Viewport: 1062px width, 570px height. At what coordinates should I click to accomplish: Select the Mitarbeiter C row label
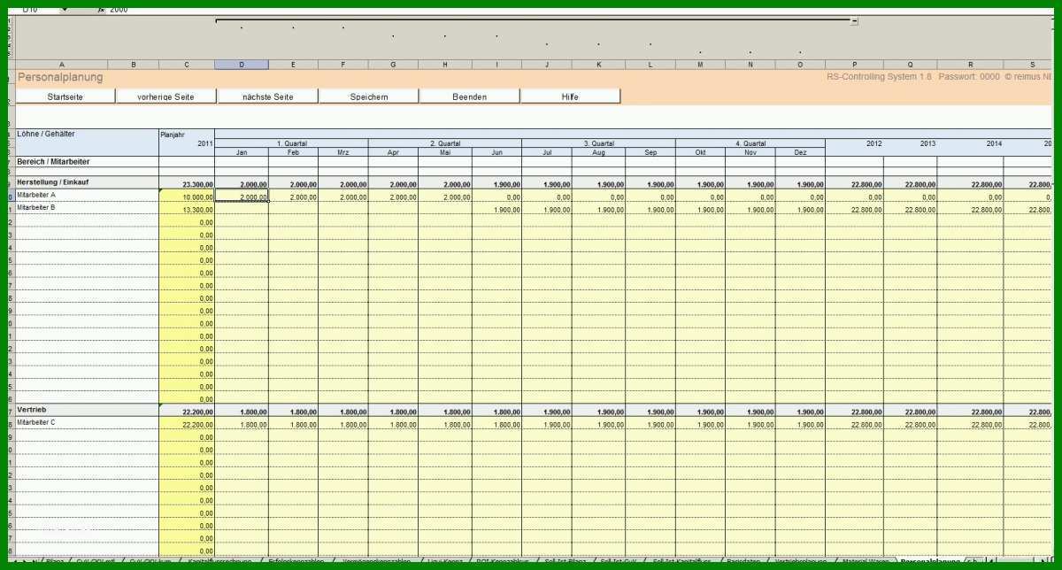click(87, 423)
